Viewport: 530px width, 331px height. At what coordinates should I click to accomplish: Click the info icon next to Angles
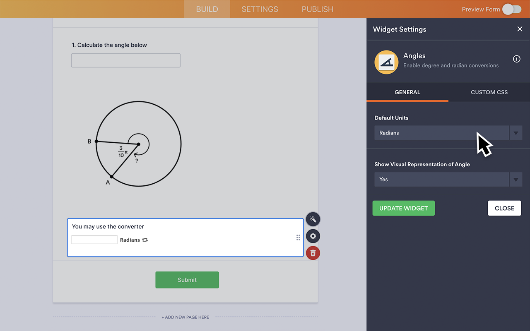point(516,59)
